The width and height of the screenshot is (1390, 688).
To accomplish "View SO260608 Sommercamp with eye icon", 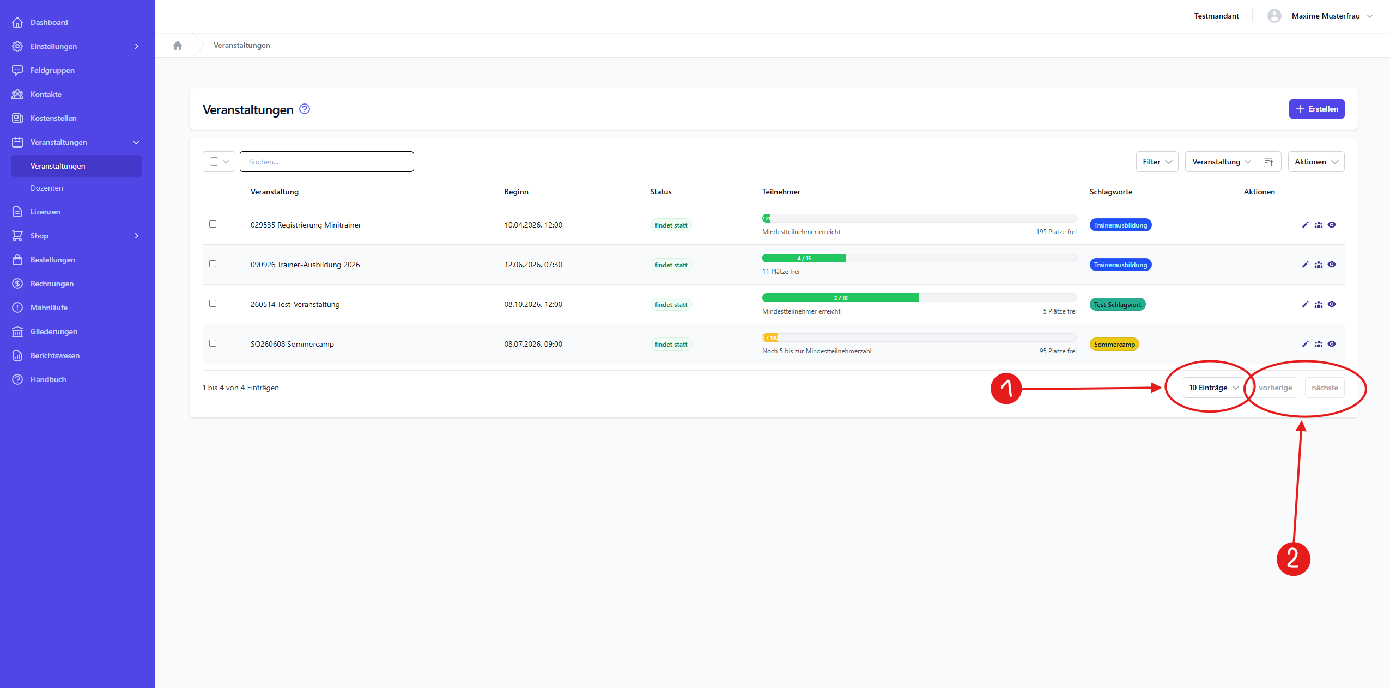I will coord(1332,344).
